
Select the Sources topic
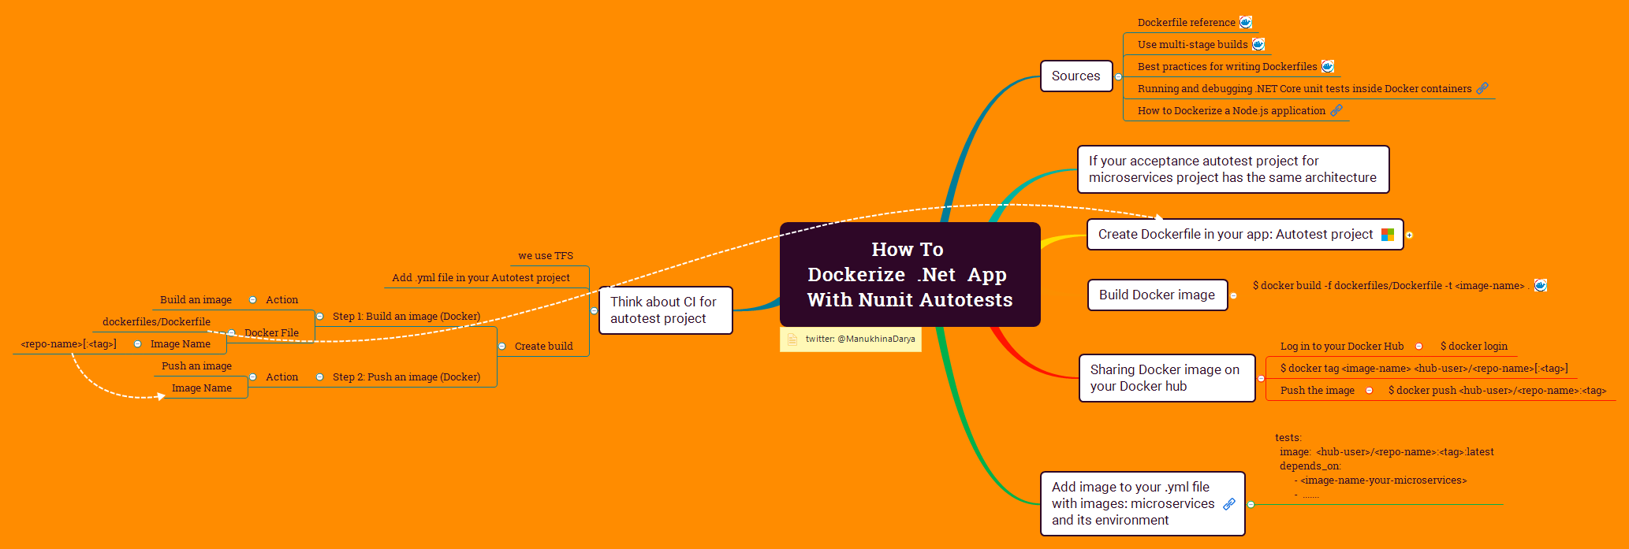coord(1076,76)
